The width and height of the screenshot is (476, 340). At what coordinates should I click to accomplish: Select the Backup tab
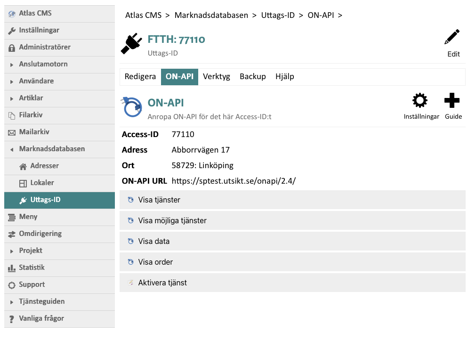click(252, 77)
